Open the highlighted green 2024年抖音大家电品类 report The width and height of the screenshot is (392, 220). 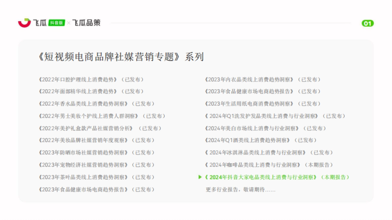[x=261, y=177]
